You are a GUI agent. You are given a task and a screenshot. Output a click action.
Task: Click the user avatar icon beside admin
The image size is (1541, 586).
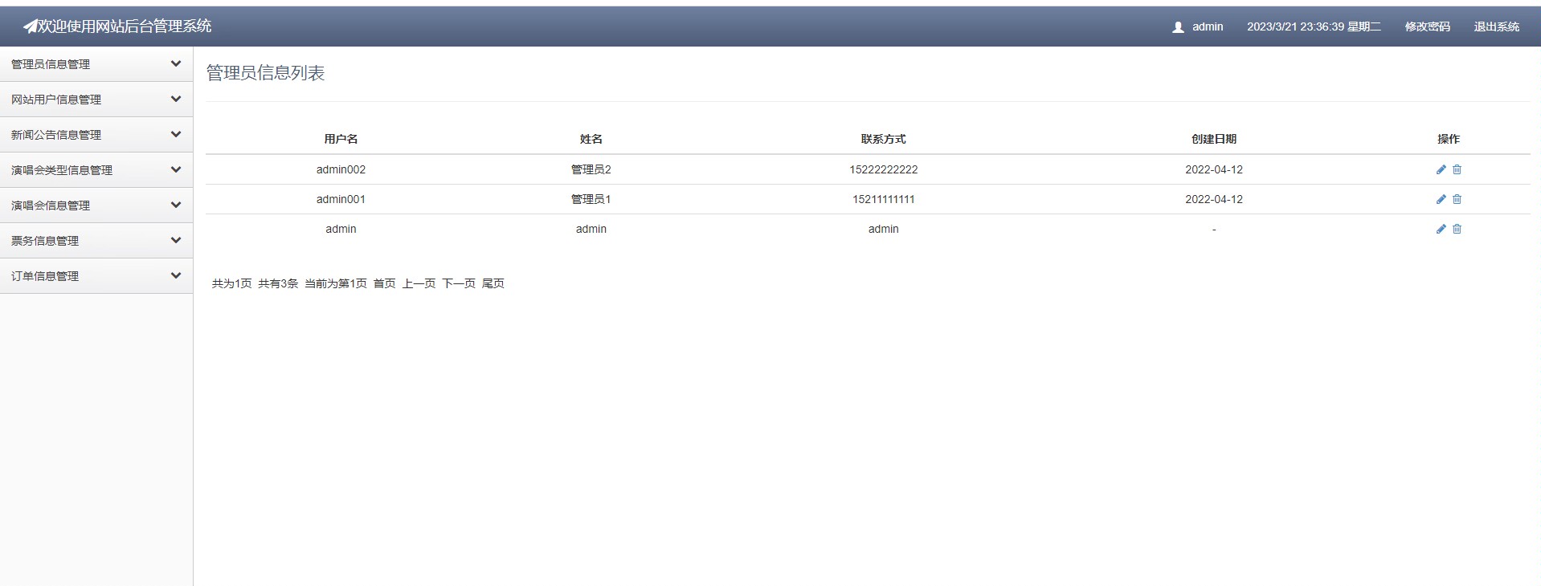click(1178, 27)
